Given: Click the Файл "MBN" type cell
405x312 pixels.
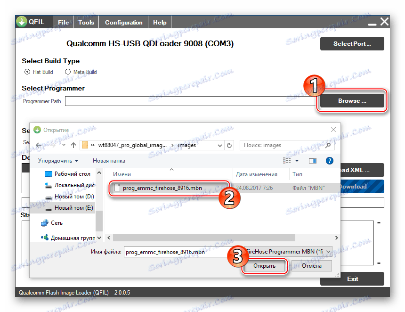Looking at the screenshot, I should tap(308, 188).
